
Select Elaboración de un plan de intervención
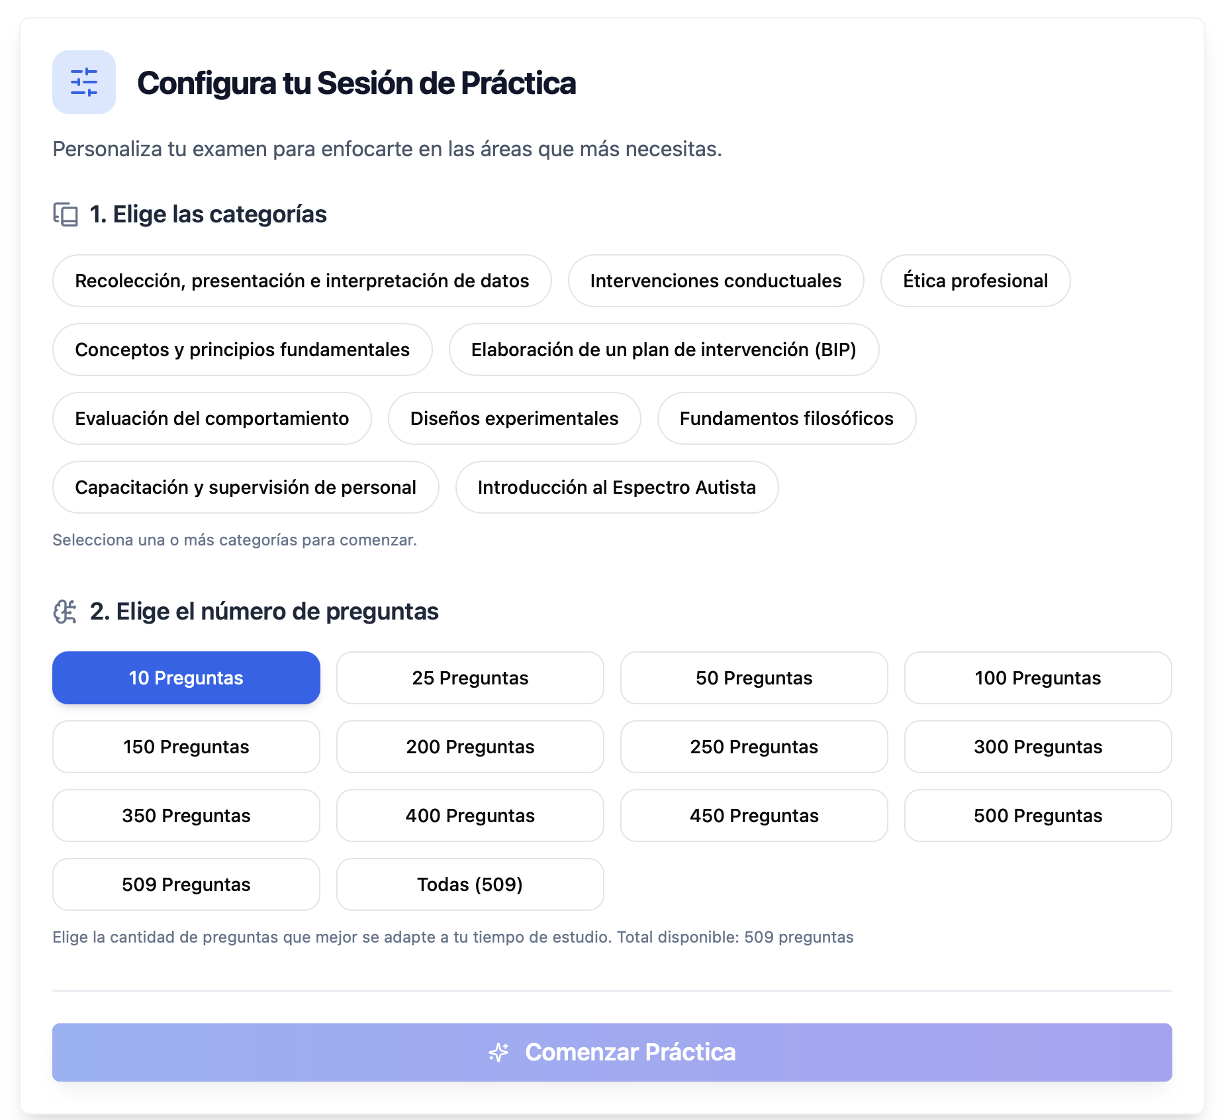(663, 350)
